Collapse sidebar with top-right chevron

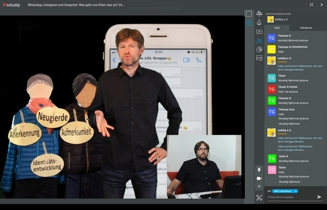point(322,4)
